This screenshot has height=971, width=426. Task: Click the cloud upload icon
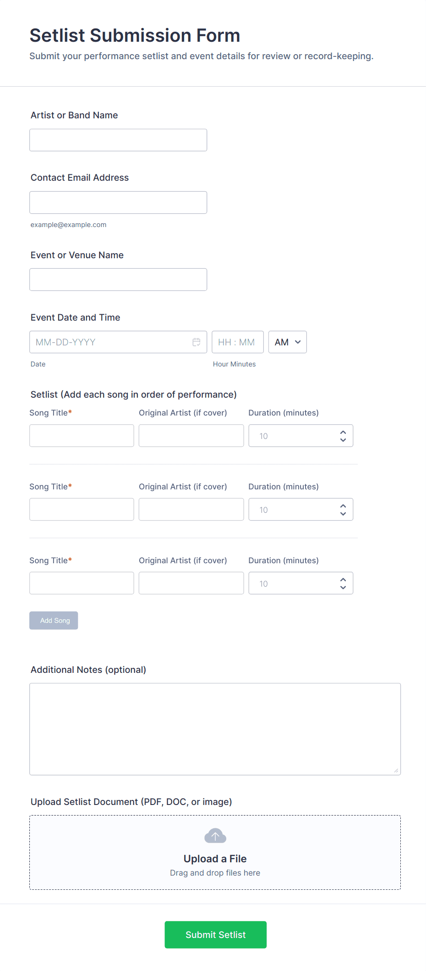pyautogui.click(x=215, y=836)
